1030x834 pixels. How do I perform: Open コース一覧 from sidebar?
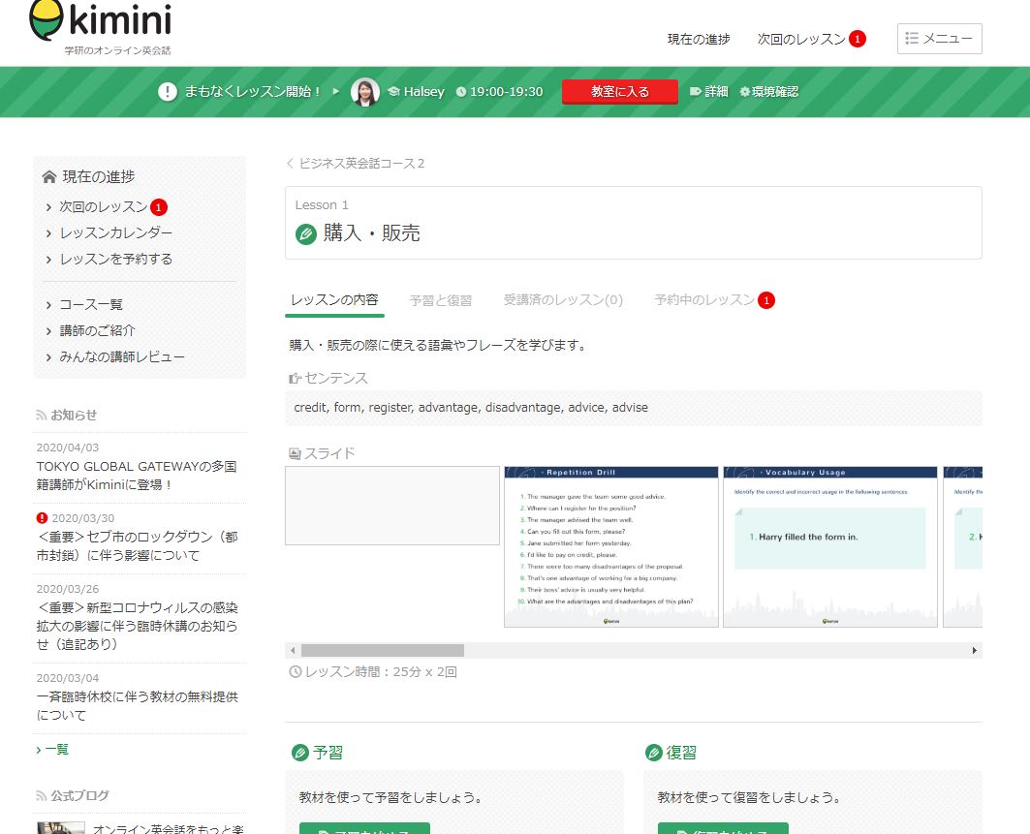(91, 305)
